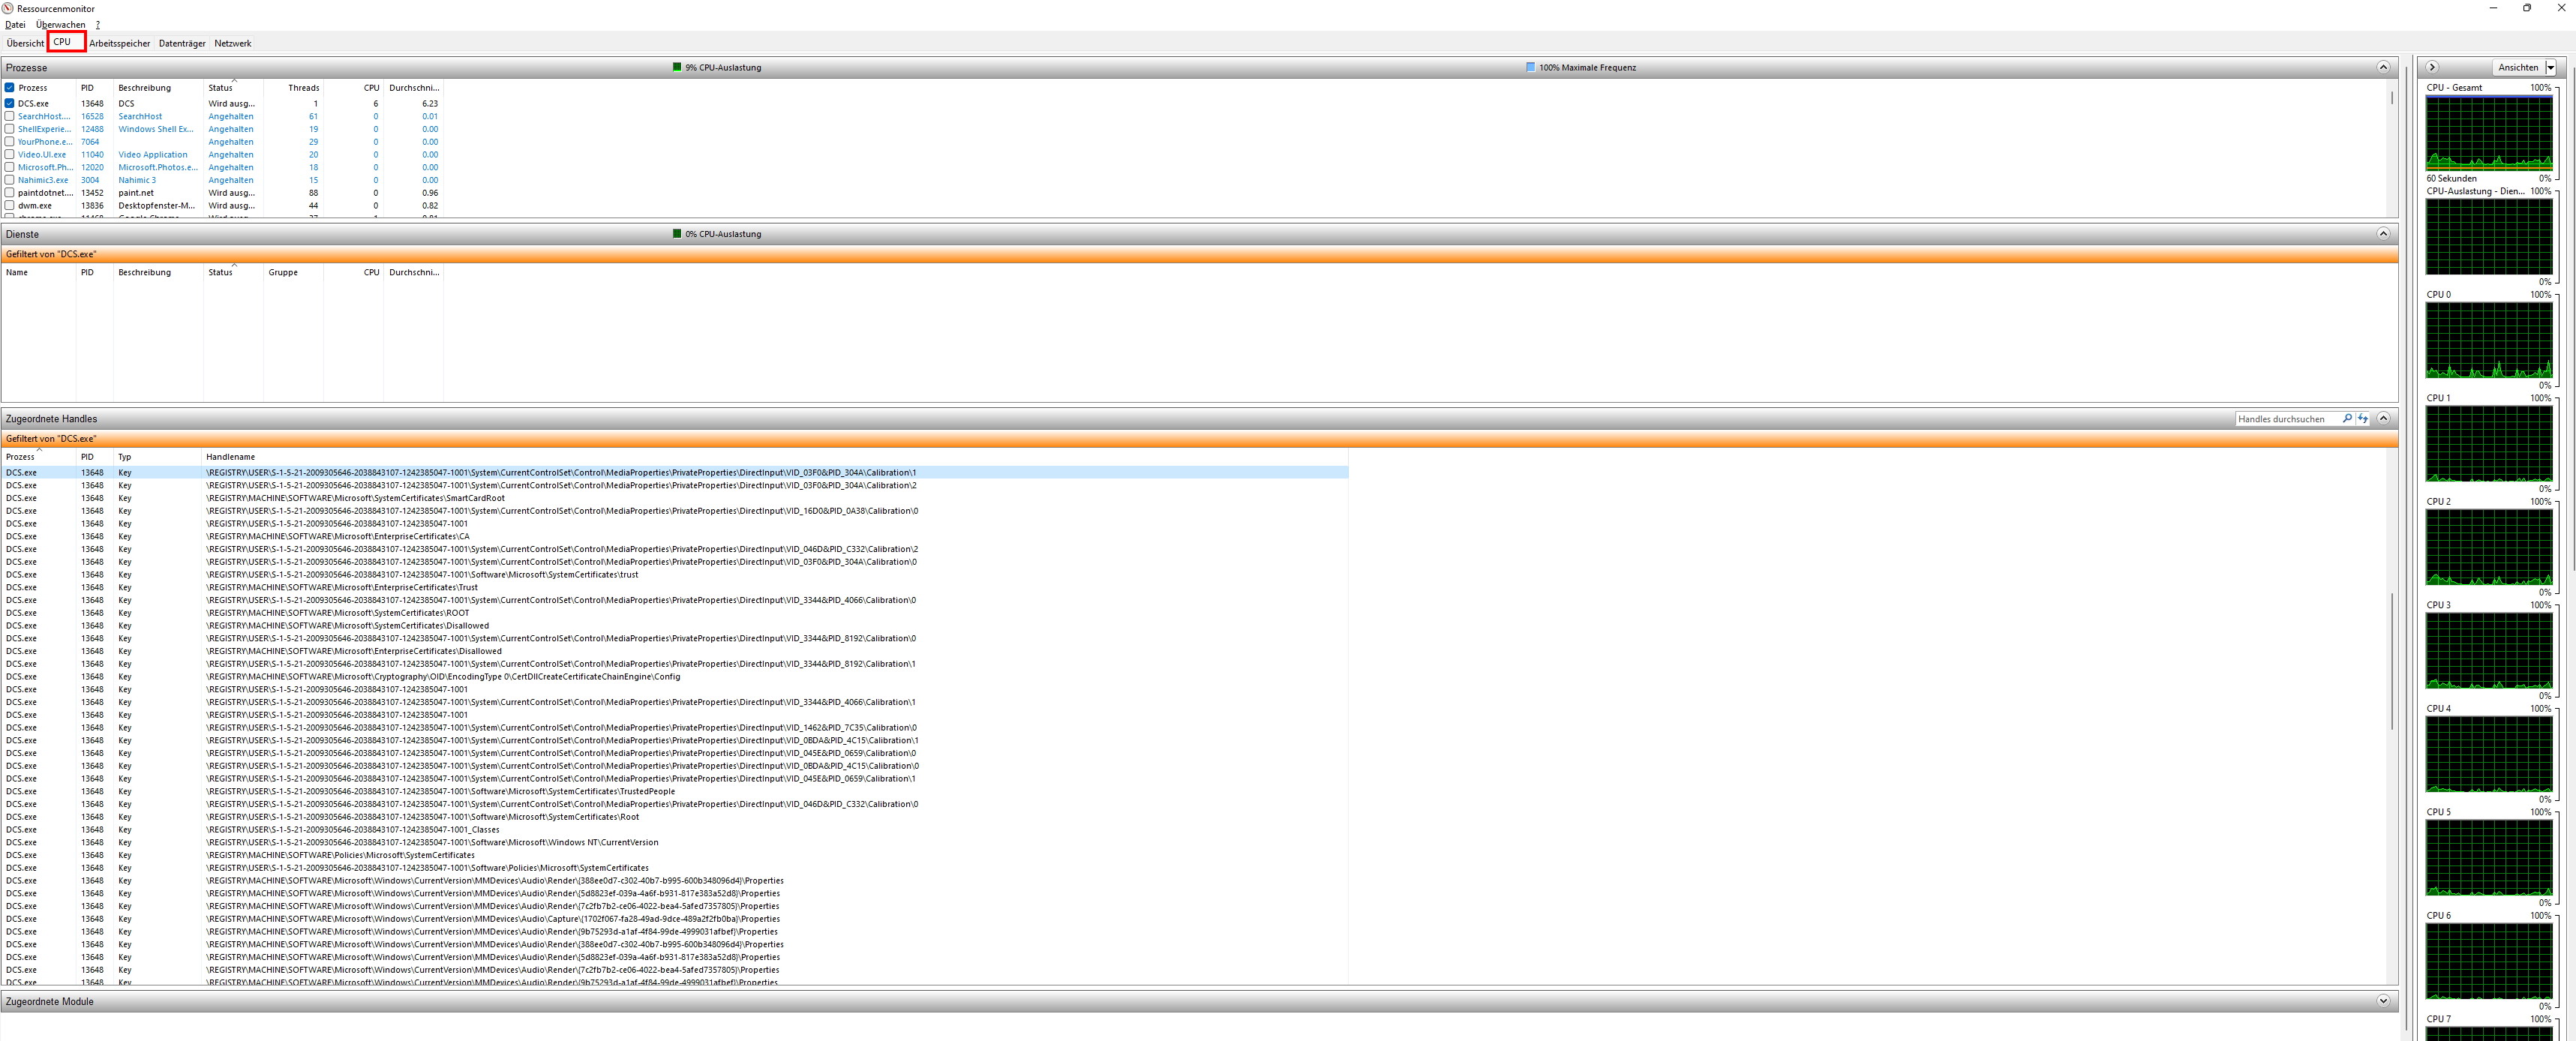Image resolution: width=2576 pixels, height=1041 pixels.
Task: Restore down the Ressourcenmonitor window
Action: [2527, 8]
